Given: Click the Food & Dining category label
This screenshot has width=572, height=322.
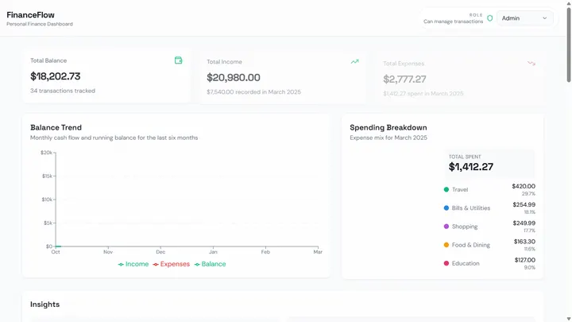Looking at the screenshot, I should (x=471, y=245).
